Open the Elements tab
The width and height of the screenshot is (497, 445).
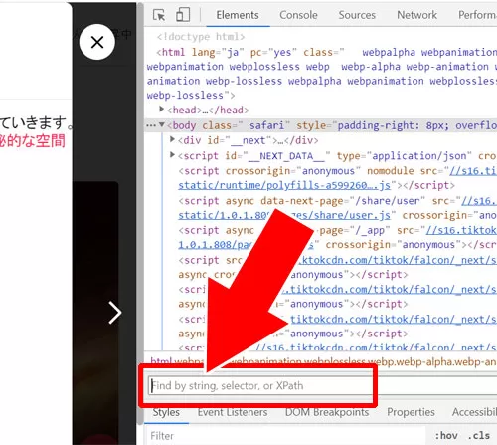(x=238, y=15)
